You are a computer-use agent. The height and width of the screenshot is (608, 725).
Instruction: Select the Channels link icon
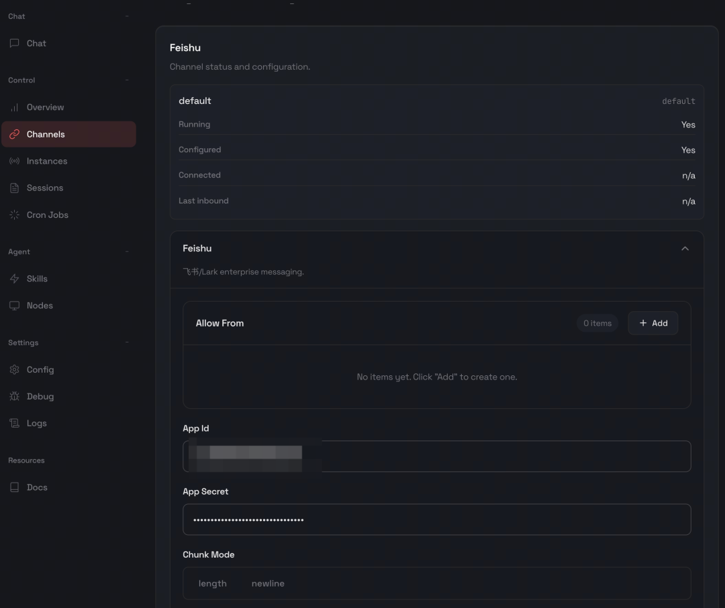coord(14,134)
